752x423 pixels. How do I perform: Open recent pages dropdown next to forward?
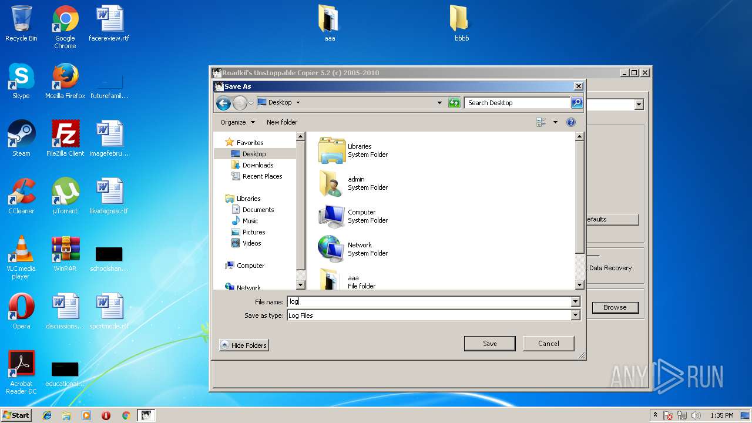251,103
